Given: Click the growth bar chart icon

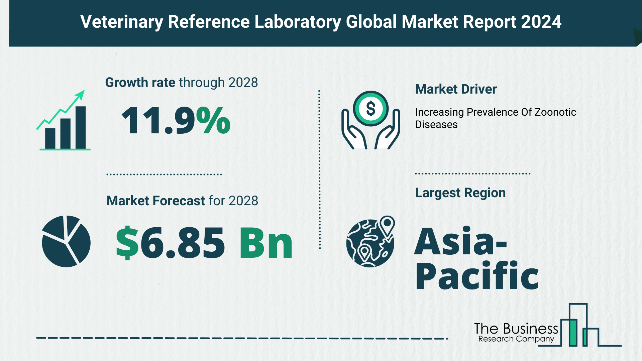Looking at the screenshot, I should (64, 120).
